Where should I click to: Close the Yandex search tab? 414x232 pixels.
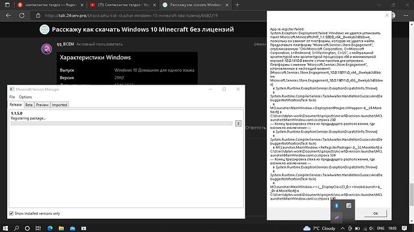(82, 5)
